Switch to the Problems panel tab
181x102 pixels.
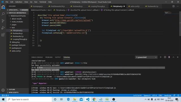[49, 57]
